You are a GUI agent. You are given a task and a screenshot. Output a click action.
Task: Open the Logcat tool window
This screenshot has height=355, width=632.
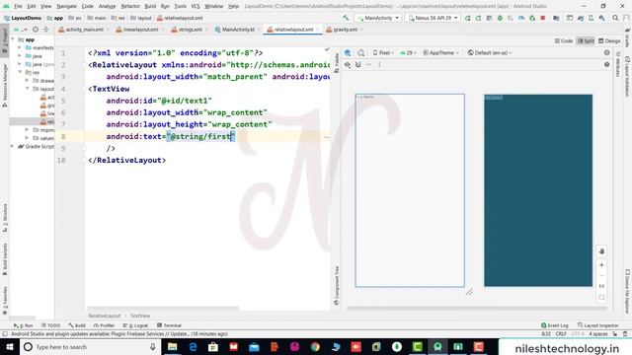pos(135,325)
